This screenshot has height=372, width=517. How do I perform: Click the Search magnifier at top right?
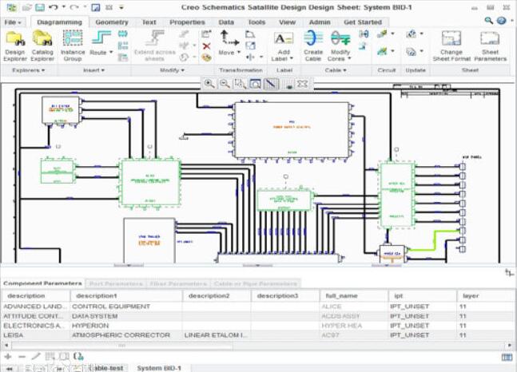489,21
